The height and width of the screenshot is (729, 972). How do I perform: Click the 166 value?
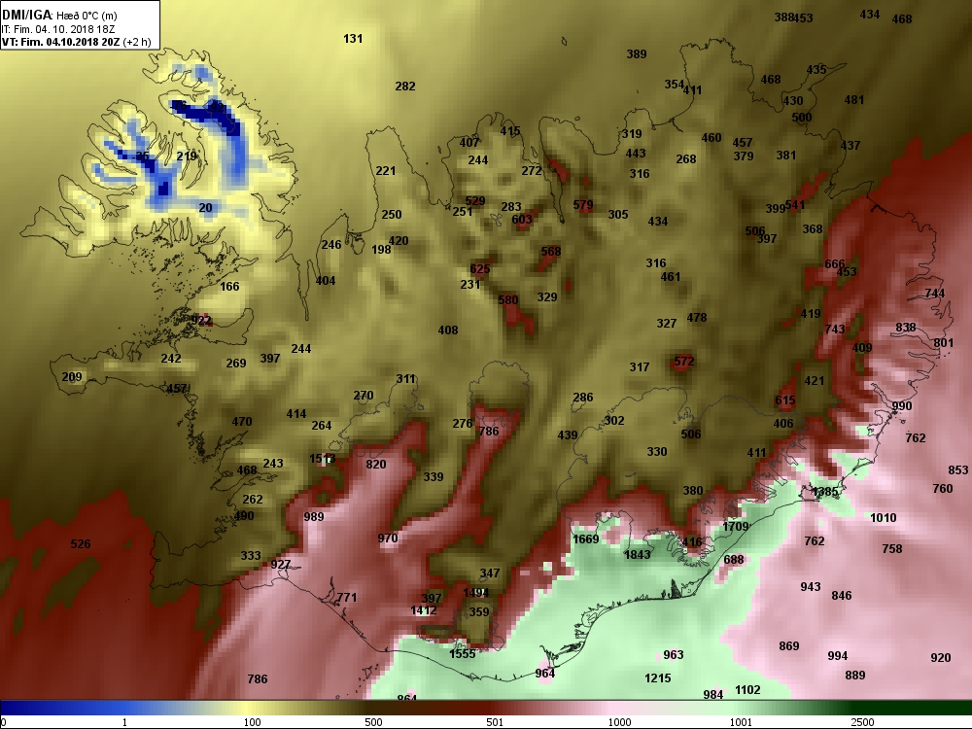[x=229, y=286]
